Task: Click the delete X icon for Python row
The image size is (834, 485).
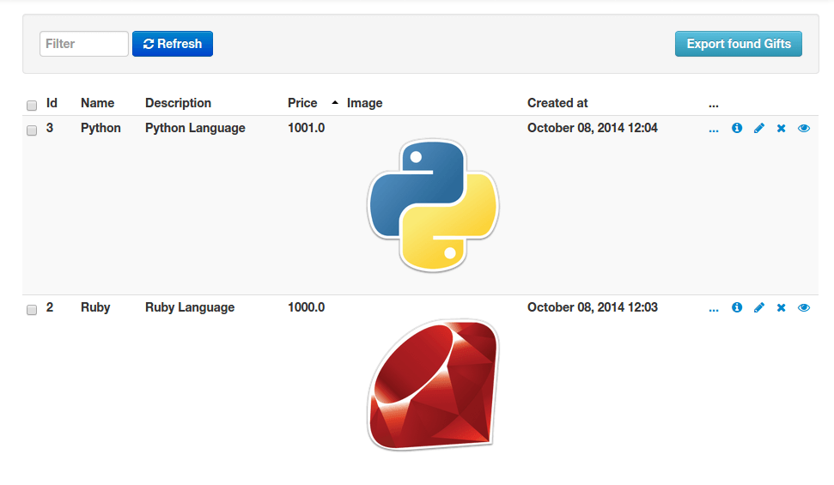Action: (x=782, y=128)
